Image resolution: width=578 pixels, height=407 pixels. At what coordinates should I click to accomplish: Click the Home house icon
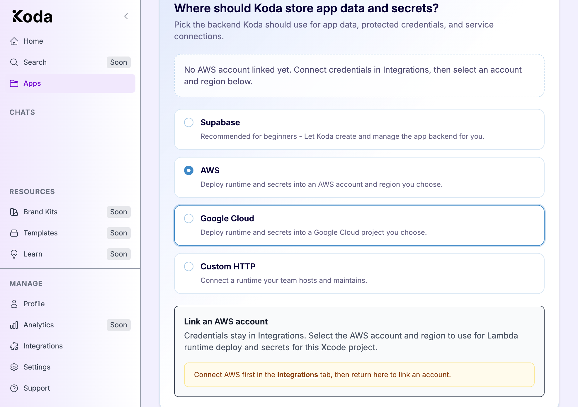pyautogui.click(x=14, y=41)
